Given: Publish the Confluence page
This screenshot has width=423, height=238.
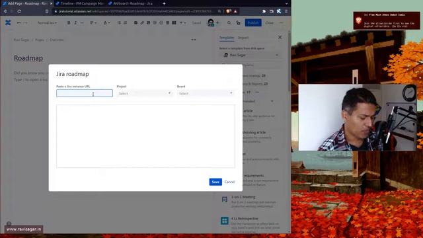Looking at the screenshot, I should 253,22.
